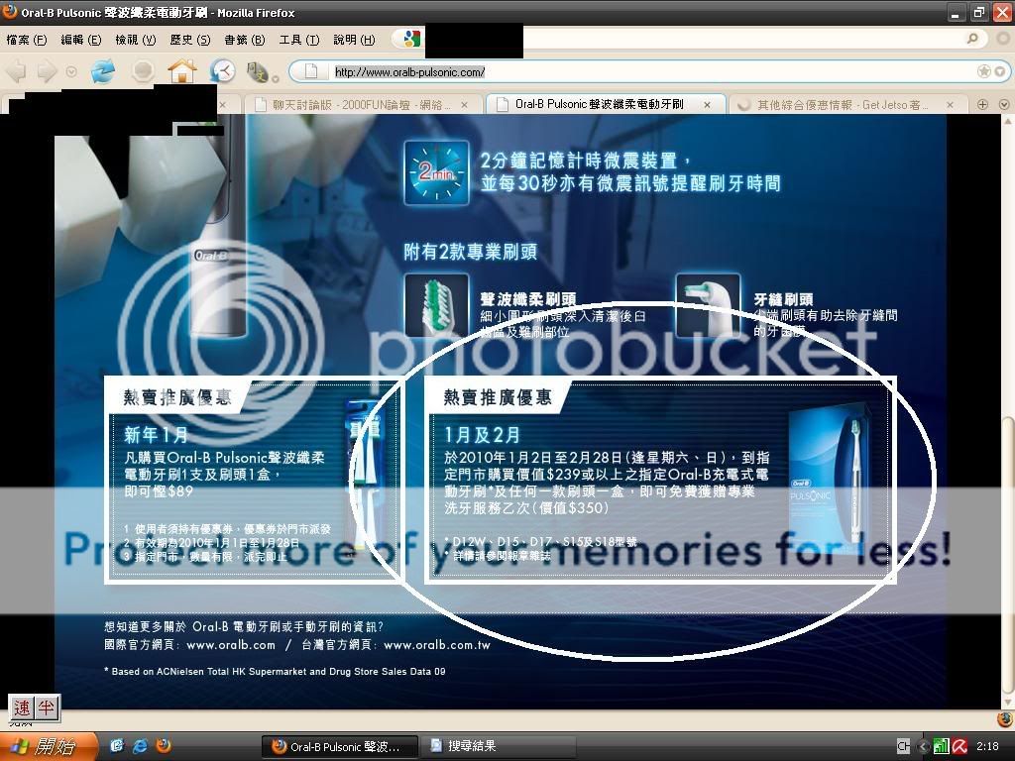Viewport: 1015px width, 761px height.
Task: Click the address bar URL field
Action: (x=644, y=71)
